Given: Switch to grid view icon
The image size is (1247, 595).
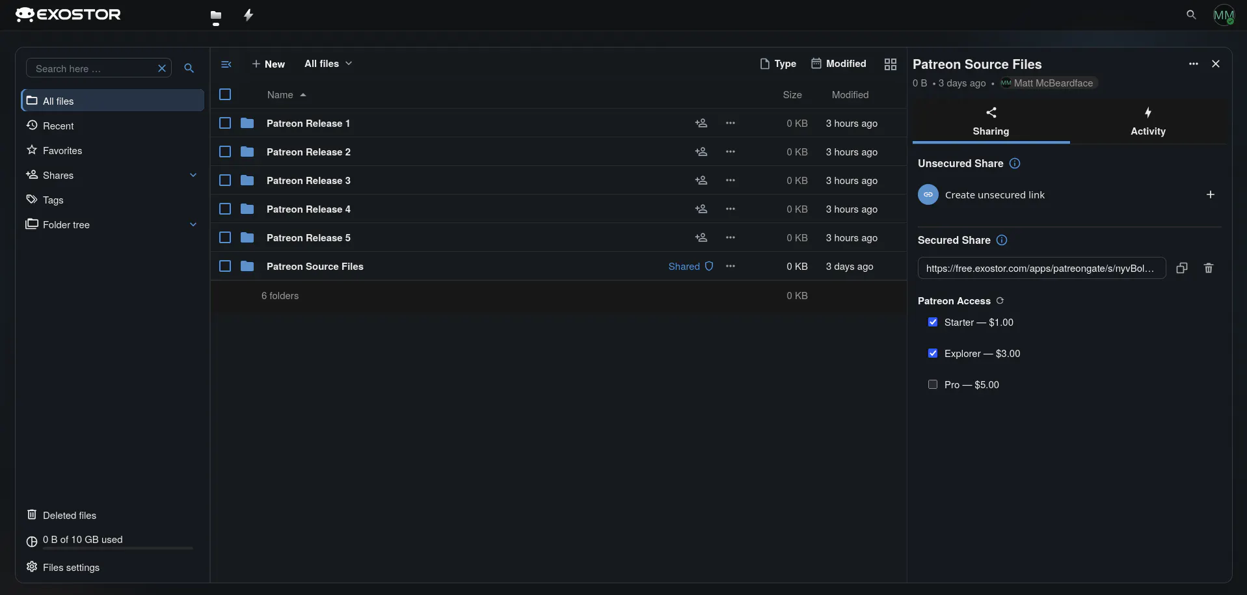Looking at the screenshot, I should click(891, 64).
